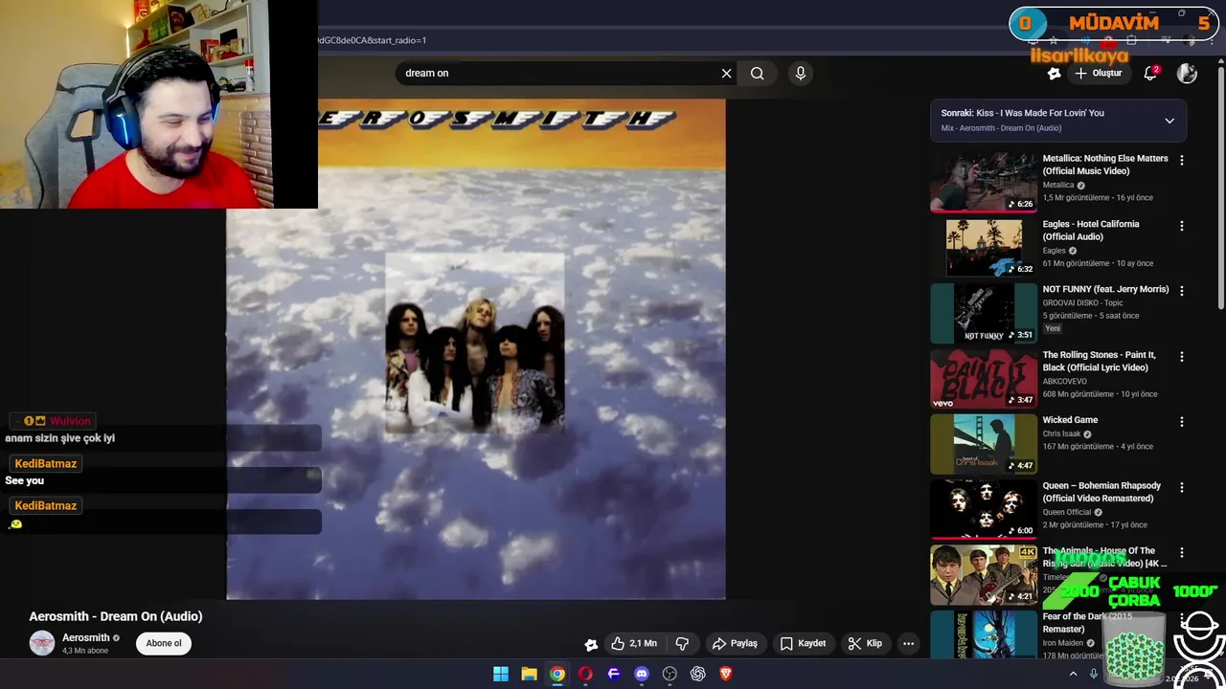Select the 'Queen Official' channel text
The image size is (1226, 689).
[1067, 512]
